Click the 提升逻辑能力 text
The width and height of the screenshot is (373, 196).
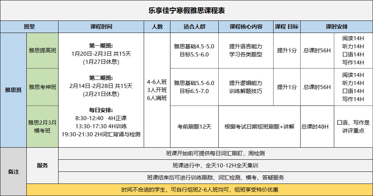[x=246, y=83]
